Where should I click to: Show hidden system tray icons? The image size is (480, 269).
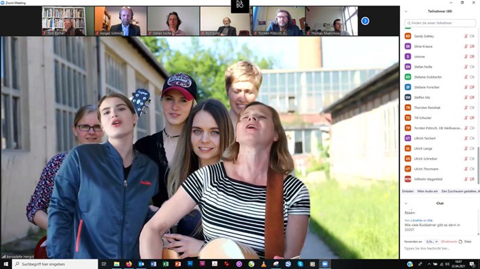tap(429, 264)
